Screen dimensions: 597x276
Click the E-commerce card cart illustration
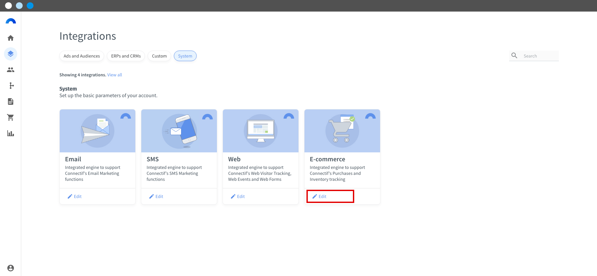click(x=342, y=131)
